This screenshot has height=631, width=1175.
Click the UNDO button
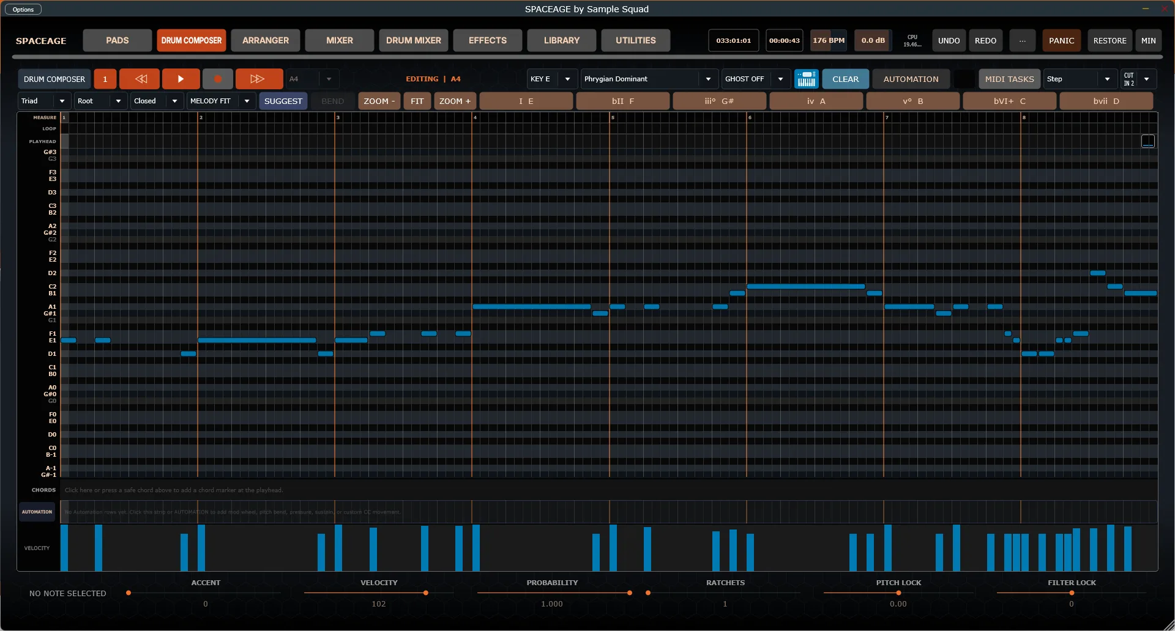tap(949, 40)
